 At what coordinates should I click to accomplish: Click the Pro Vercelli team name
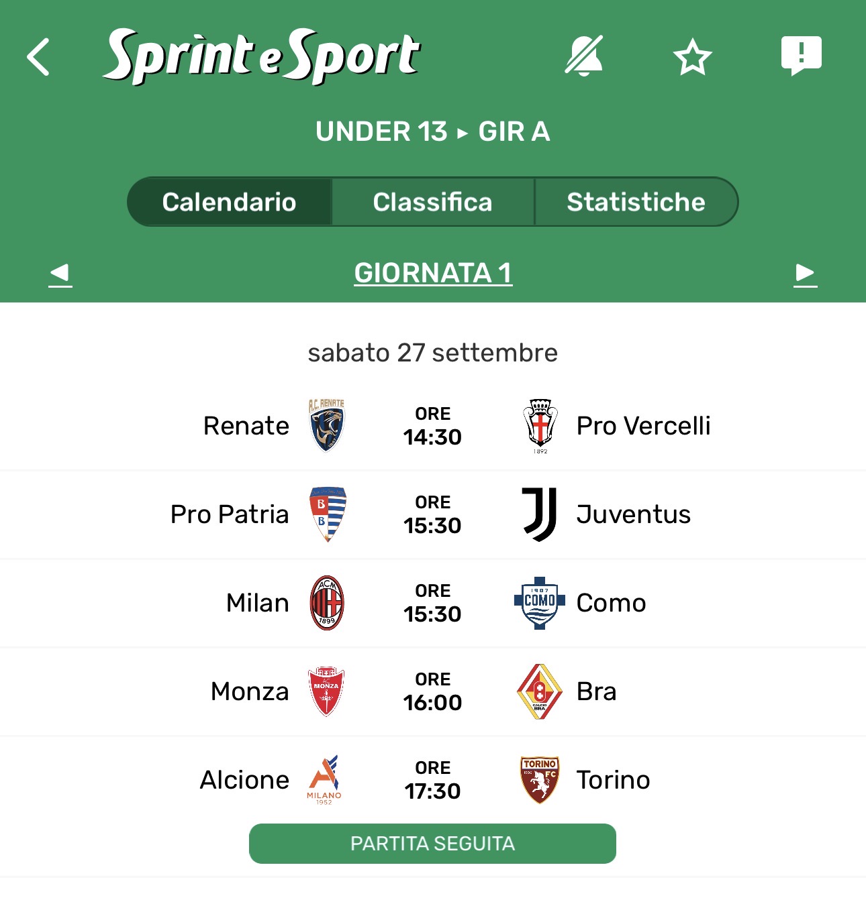click(643, 426)
